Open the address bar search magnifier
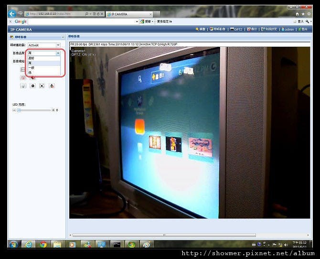The width and height of the screenshot is (320, 259). (x=86, y=14)
